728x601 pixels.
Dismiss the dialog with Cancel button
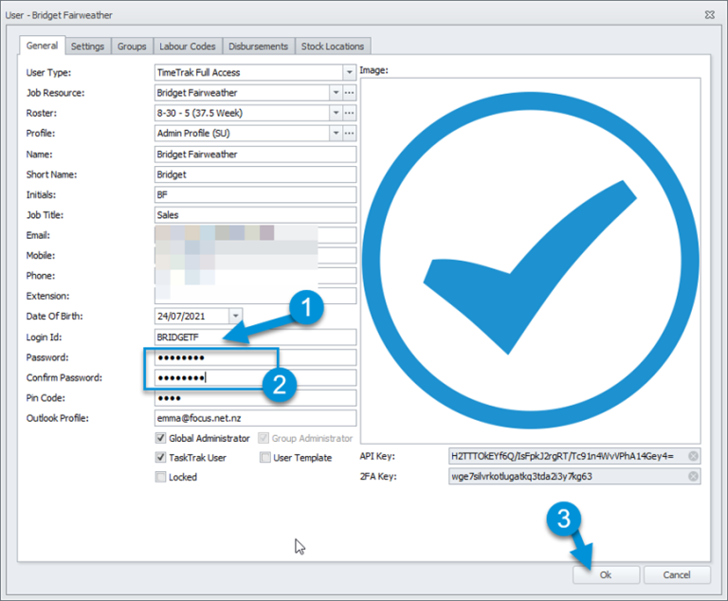click(677, 575)
